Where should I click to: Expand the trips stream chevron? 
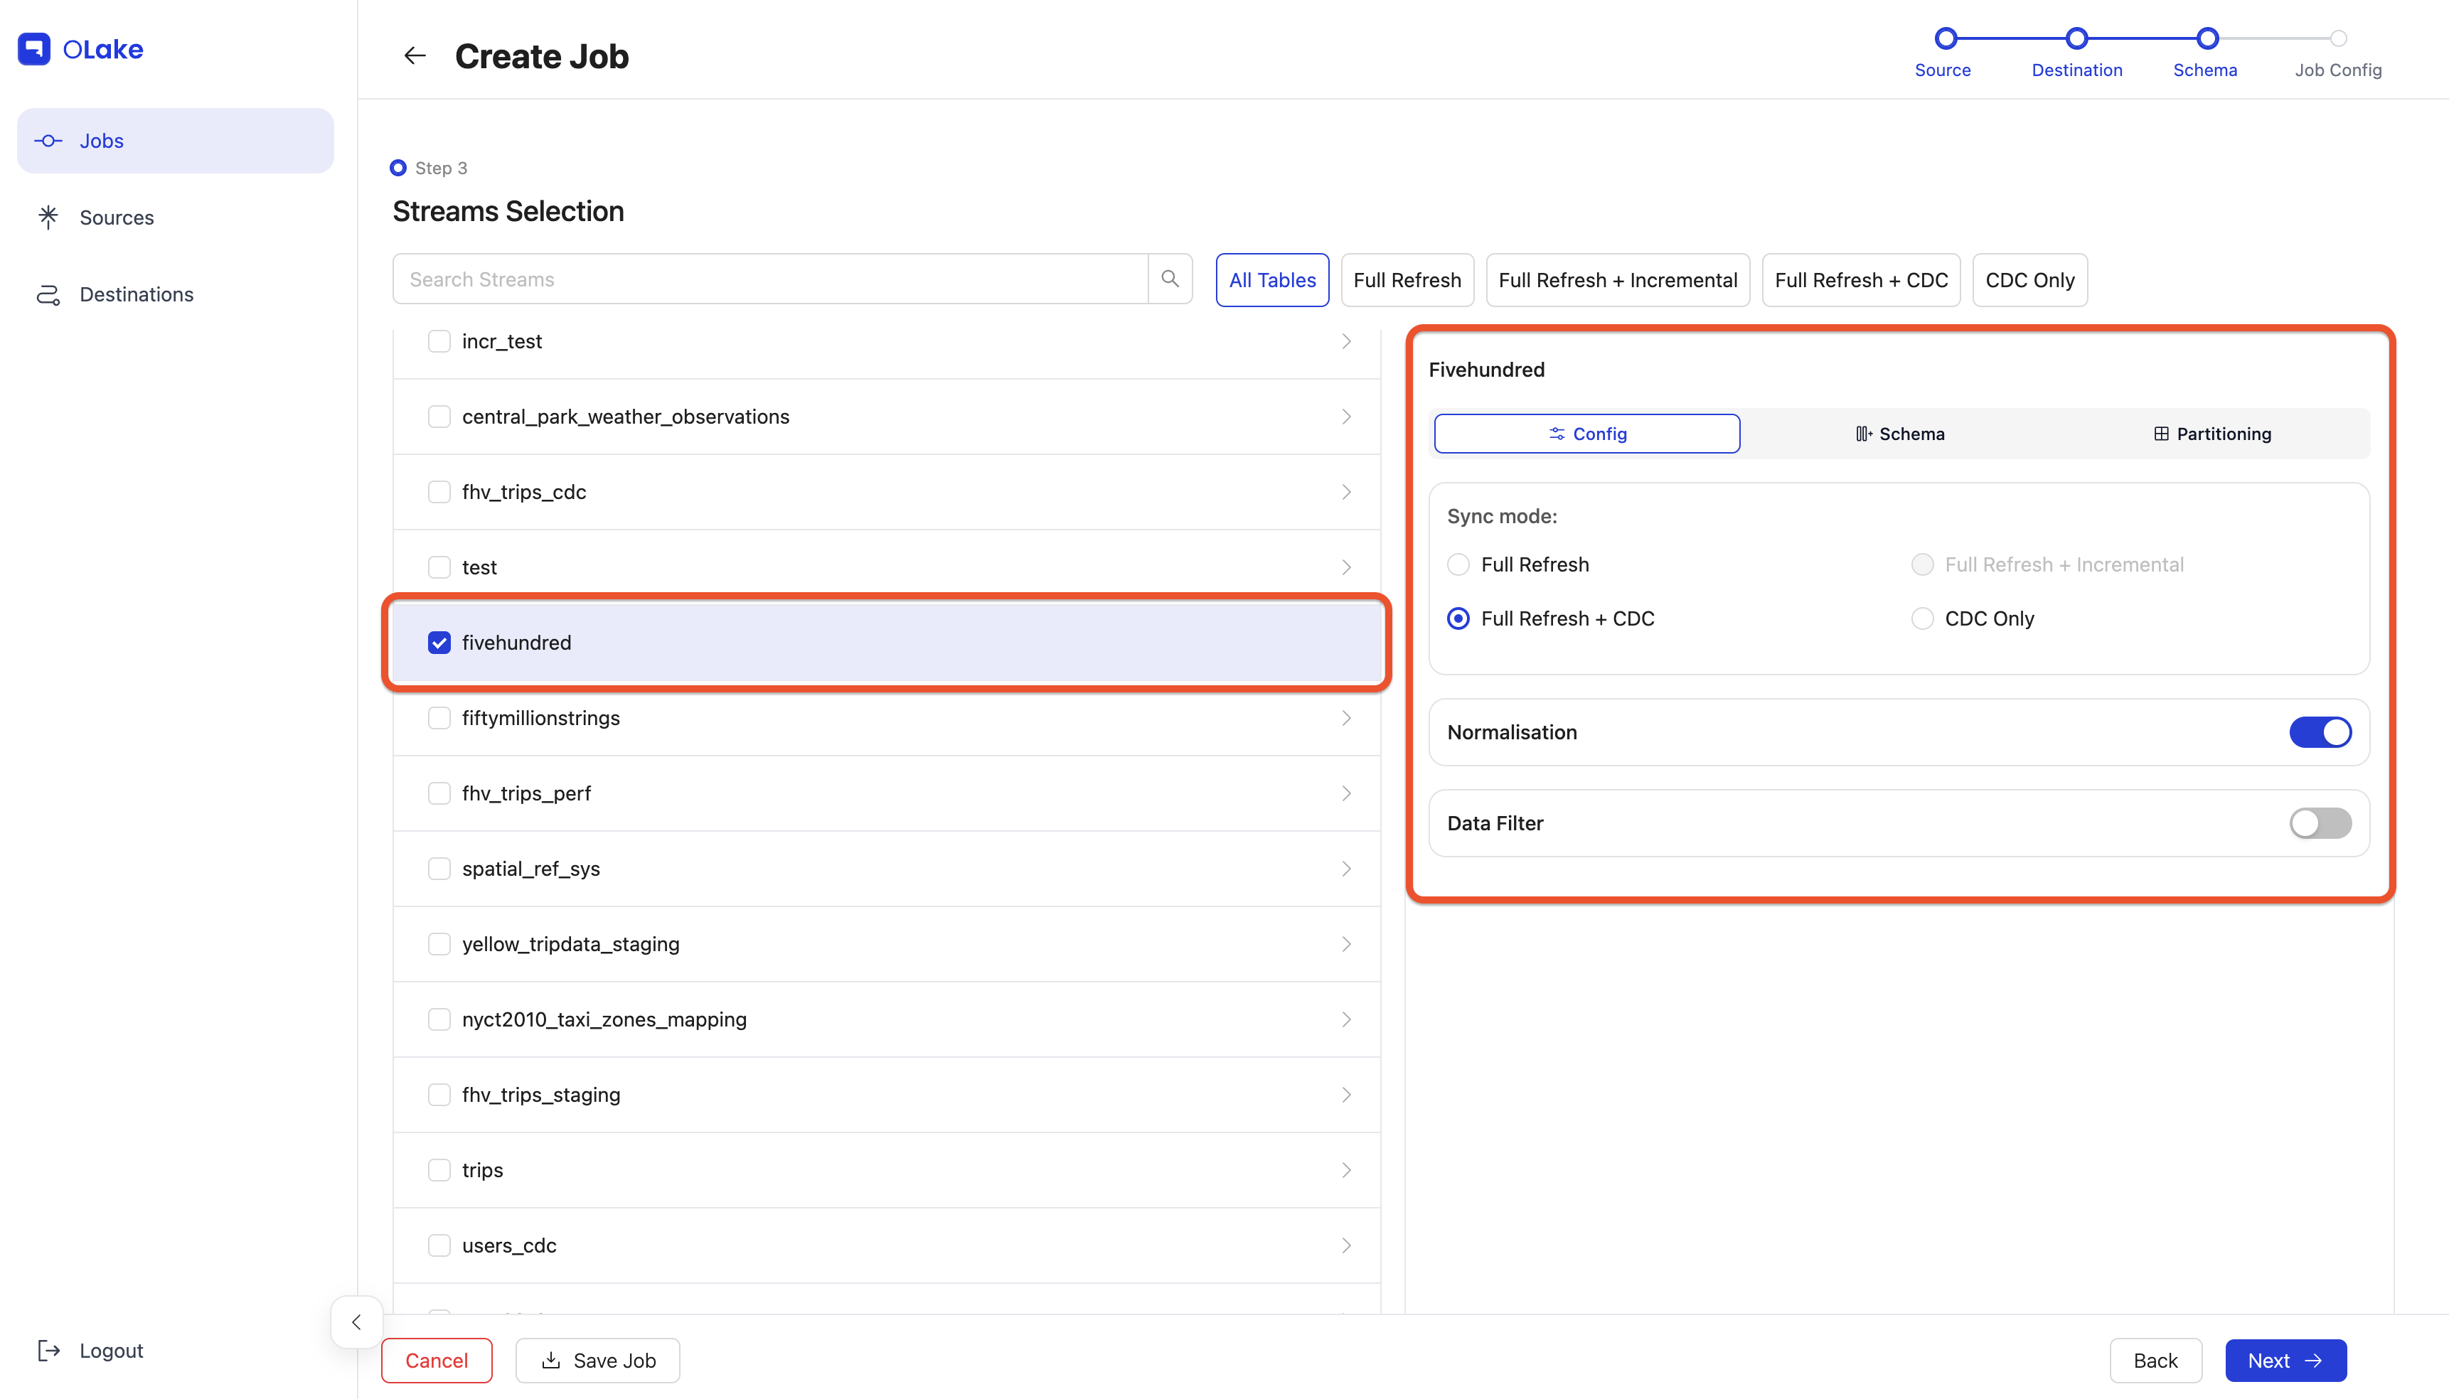pyautogui.click(x=1345, y=1169)
